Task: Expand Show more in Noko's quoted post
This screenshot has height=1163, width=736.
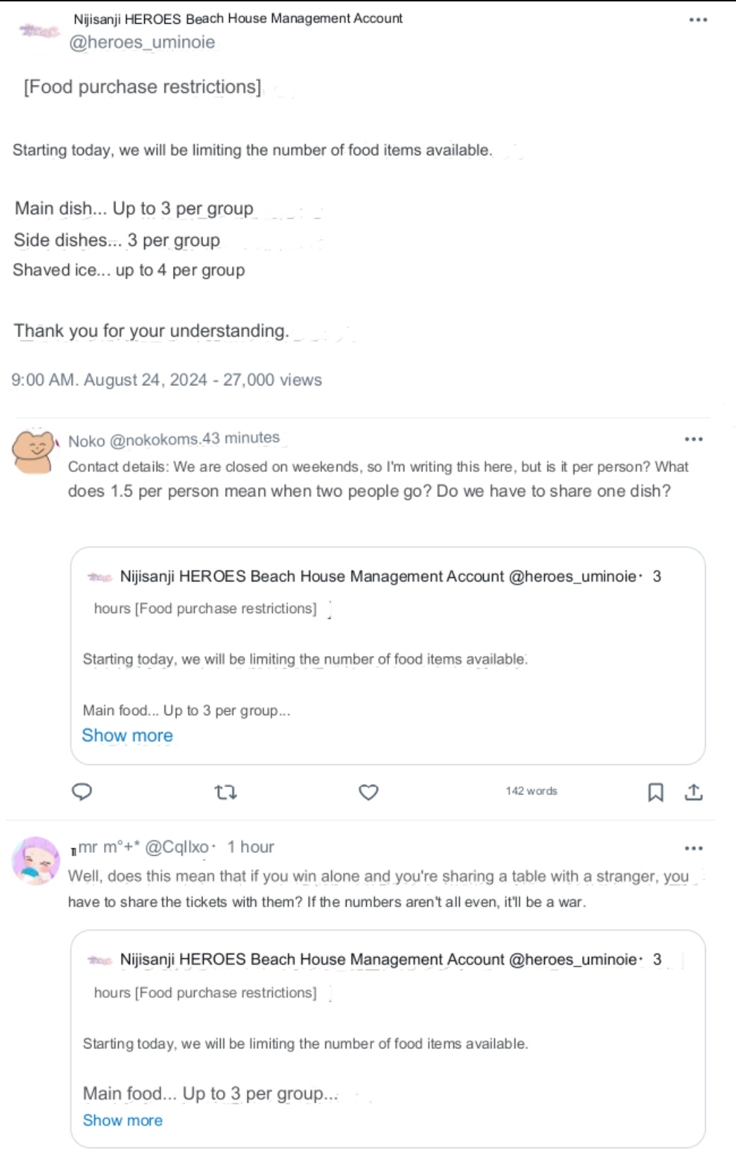Action: point(127,735)
